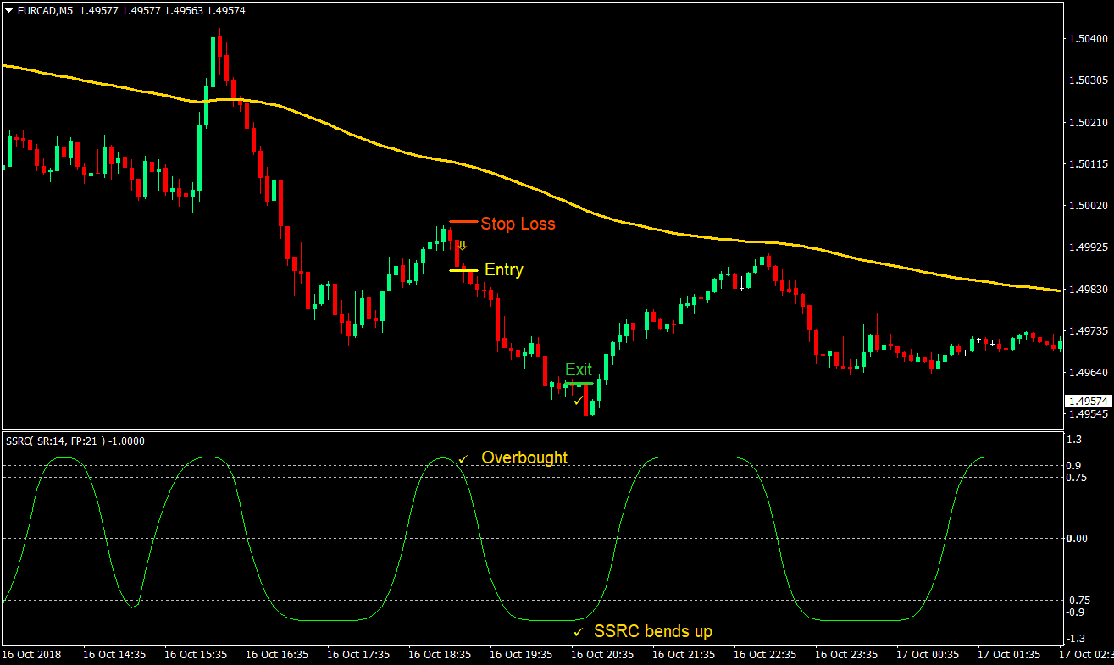This screenshot has height=665, width=1114.
Task: Click the Exit text label
Action: 578,369
